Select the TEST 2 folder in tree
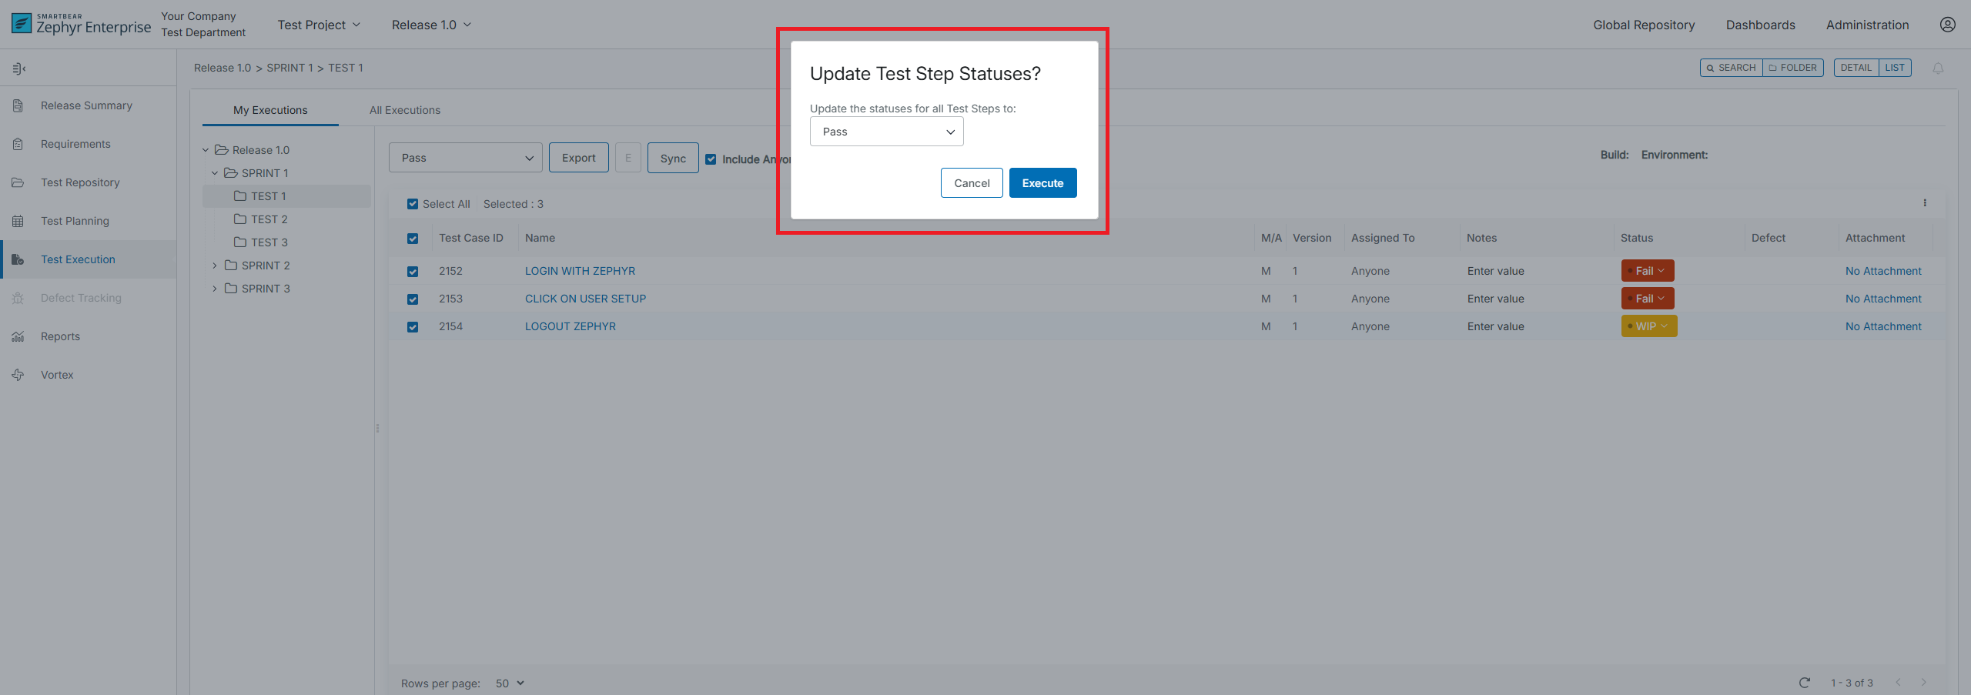 pos(269,219)
